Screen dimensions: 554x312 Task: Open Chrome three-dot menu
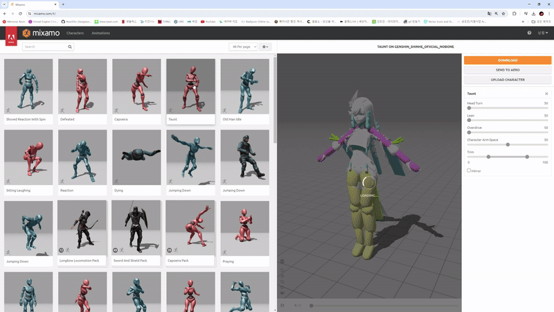pos(549,13)
